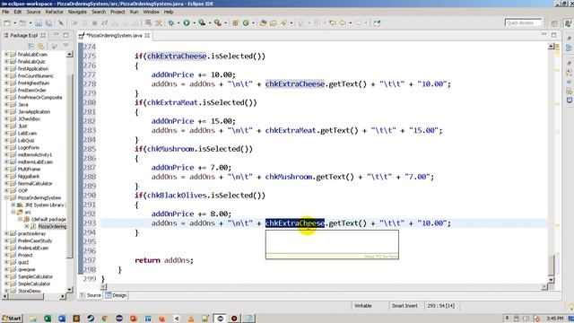Click the editor horizontal scroll left arrow
The image size is (574, 323).
point(104,287)
